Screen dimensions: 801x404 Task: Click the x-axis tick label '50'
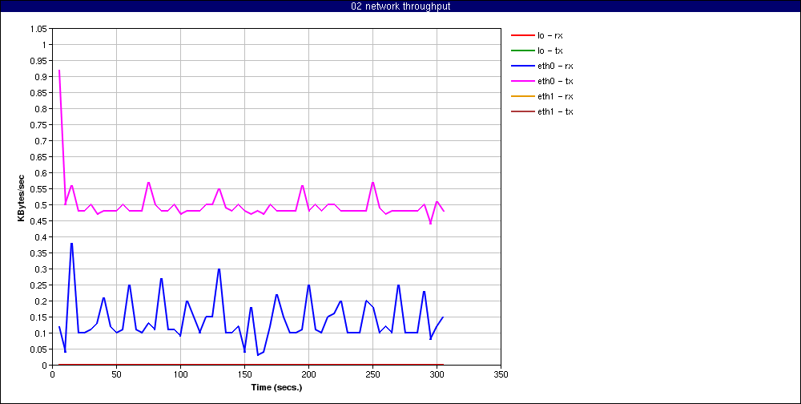(x=116, y=374)
